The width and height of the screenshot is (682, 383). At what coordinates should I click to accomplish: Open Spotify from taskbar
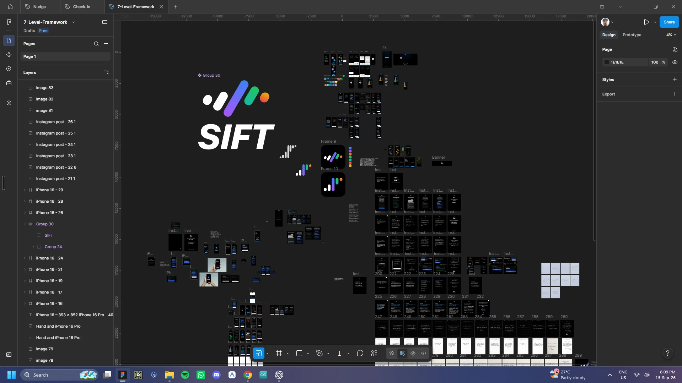pos(185,375)
